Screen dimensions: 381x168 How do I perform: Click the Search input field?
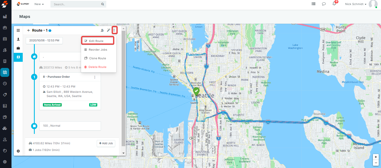pos(75,4)
